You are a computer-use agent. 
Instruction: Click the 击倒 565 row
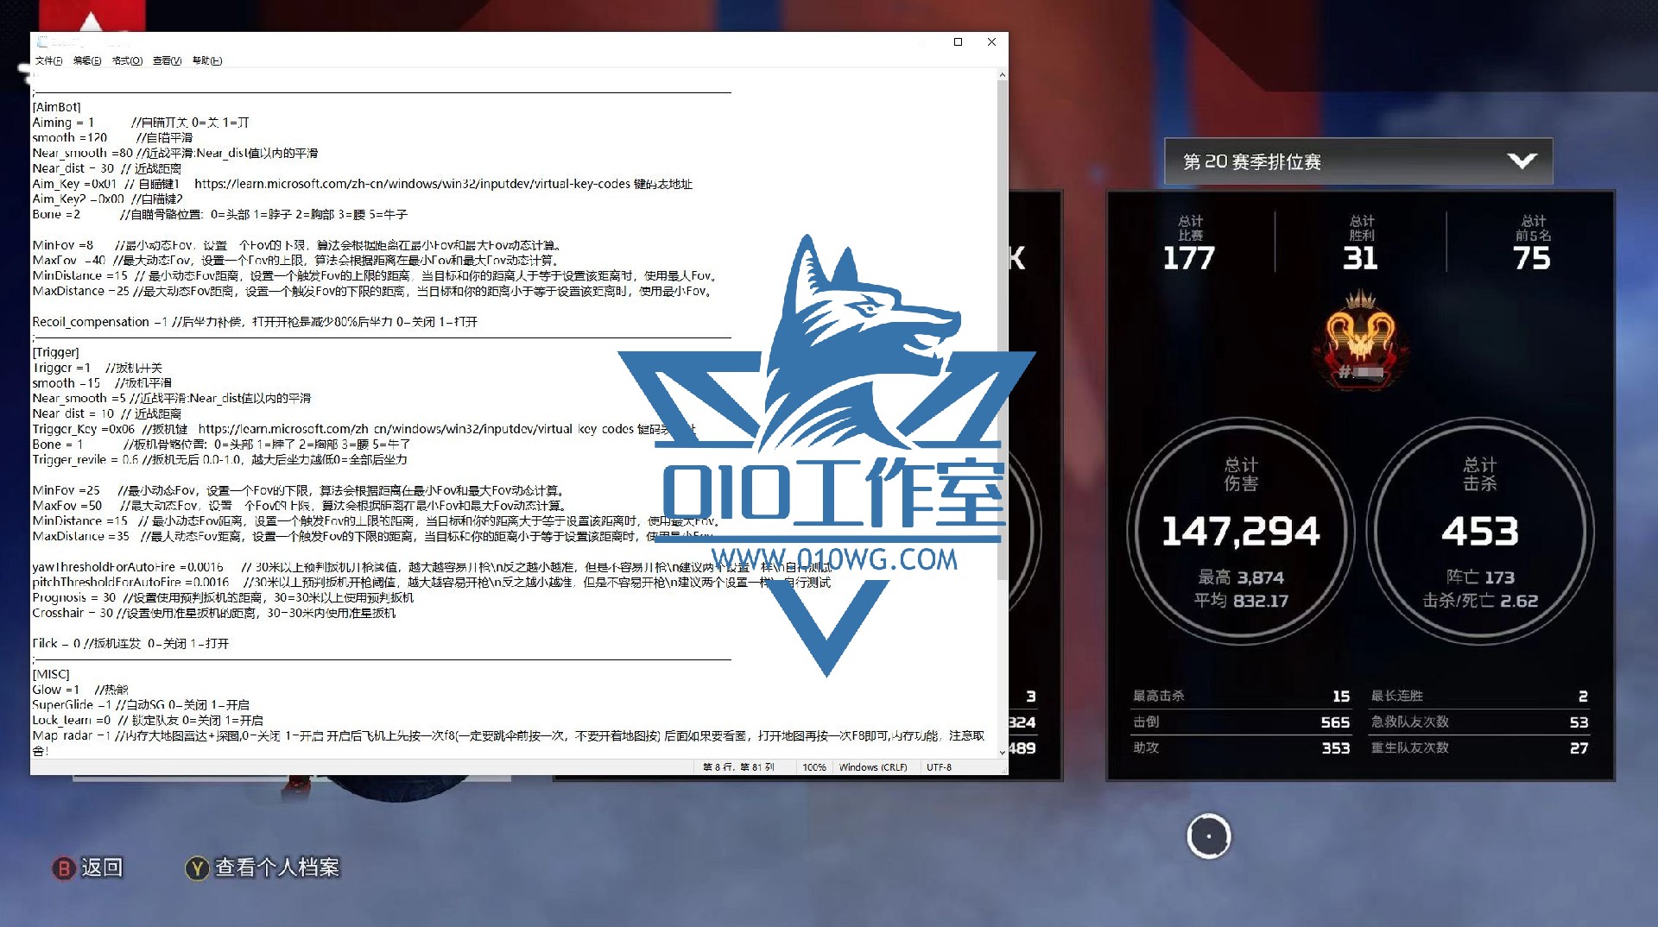tap(1241, 722)
